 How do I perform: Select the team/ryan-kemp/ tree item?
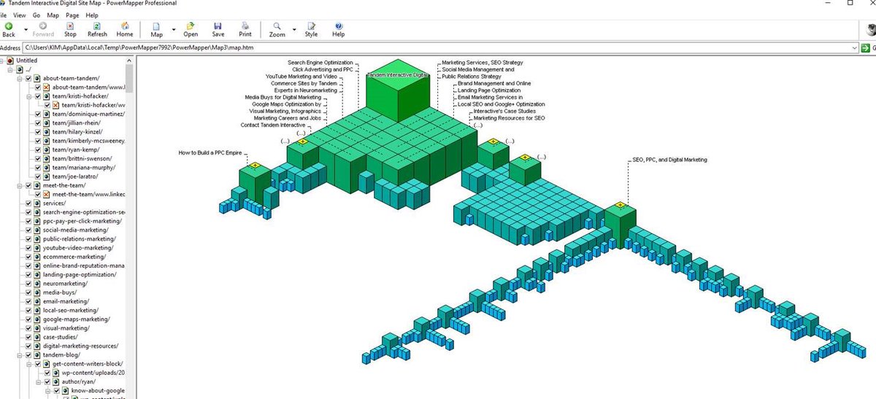[x=74, y=150]
